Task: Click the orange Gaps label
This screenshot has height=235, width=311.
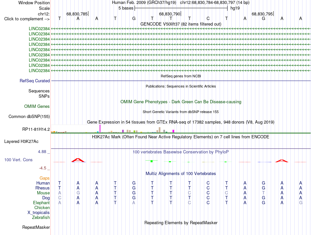Action: pos(45,178)
